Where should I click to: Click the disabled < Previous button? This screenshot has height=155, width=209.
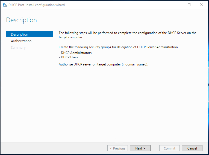coord(117,148)
